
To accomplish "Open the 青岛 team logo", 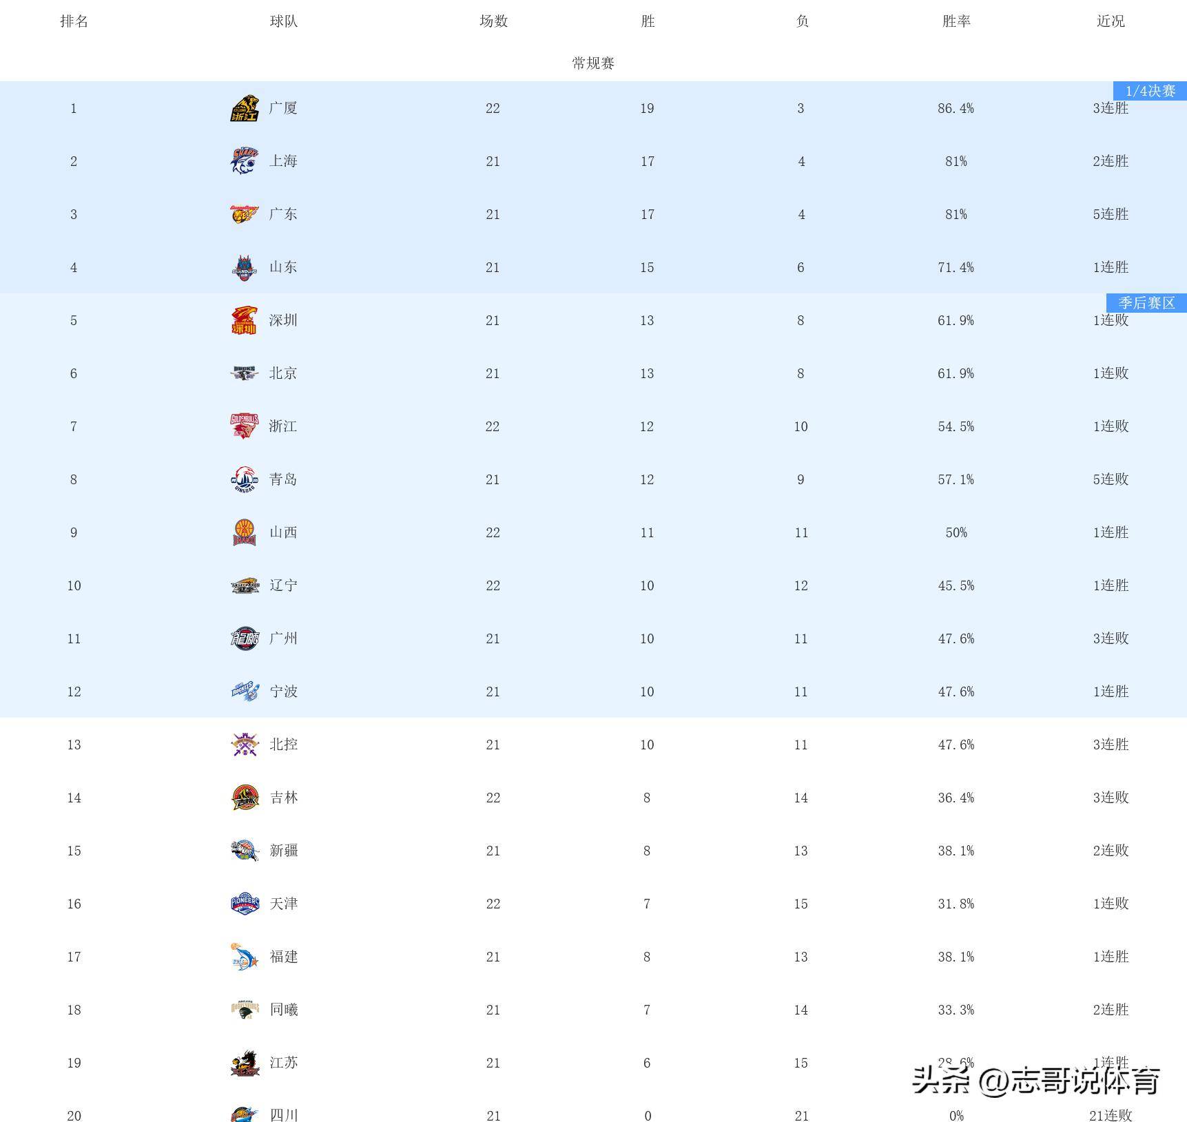I will (244, 479).
